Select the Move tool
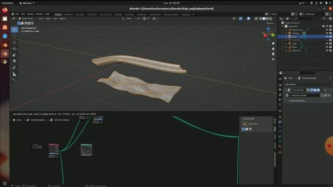 tap(15, 43)
